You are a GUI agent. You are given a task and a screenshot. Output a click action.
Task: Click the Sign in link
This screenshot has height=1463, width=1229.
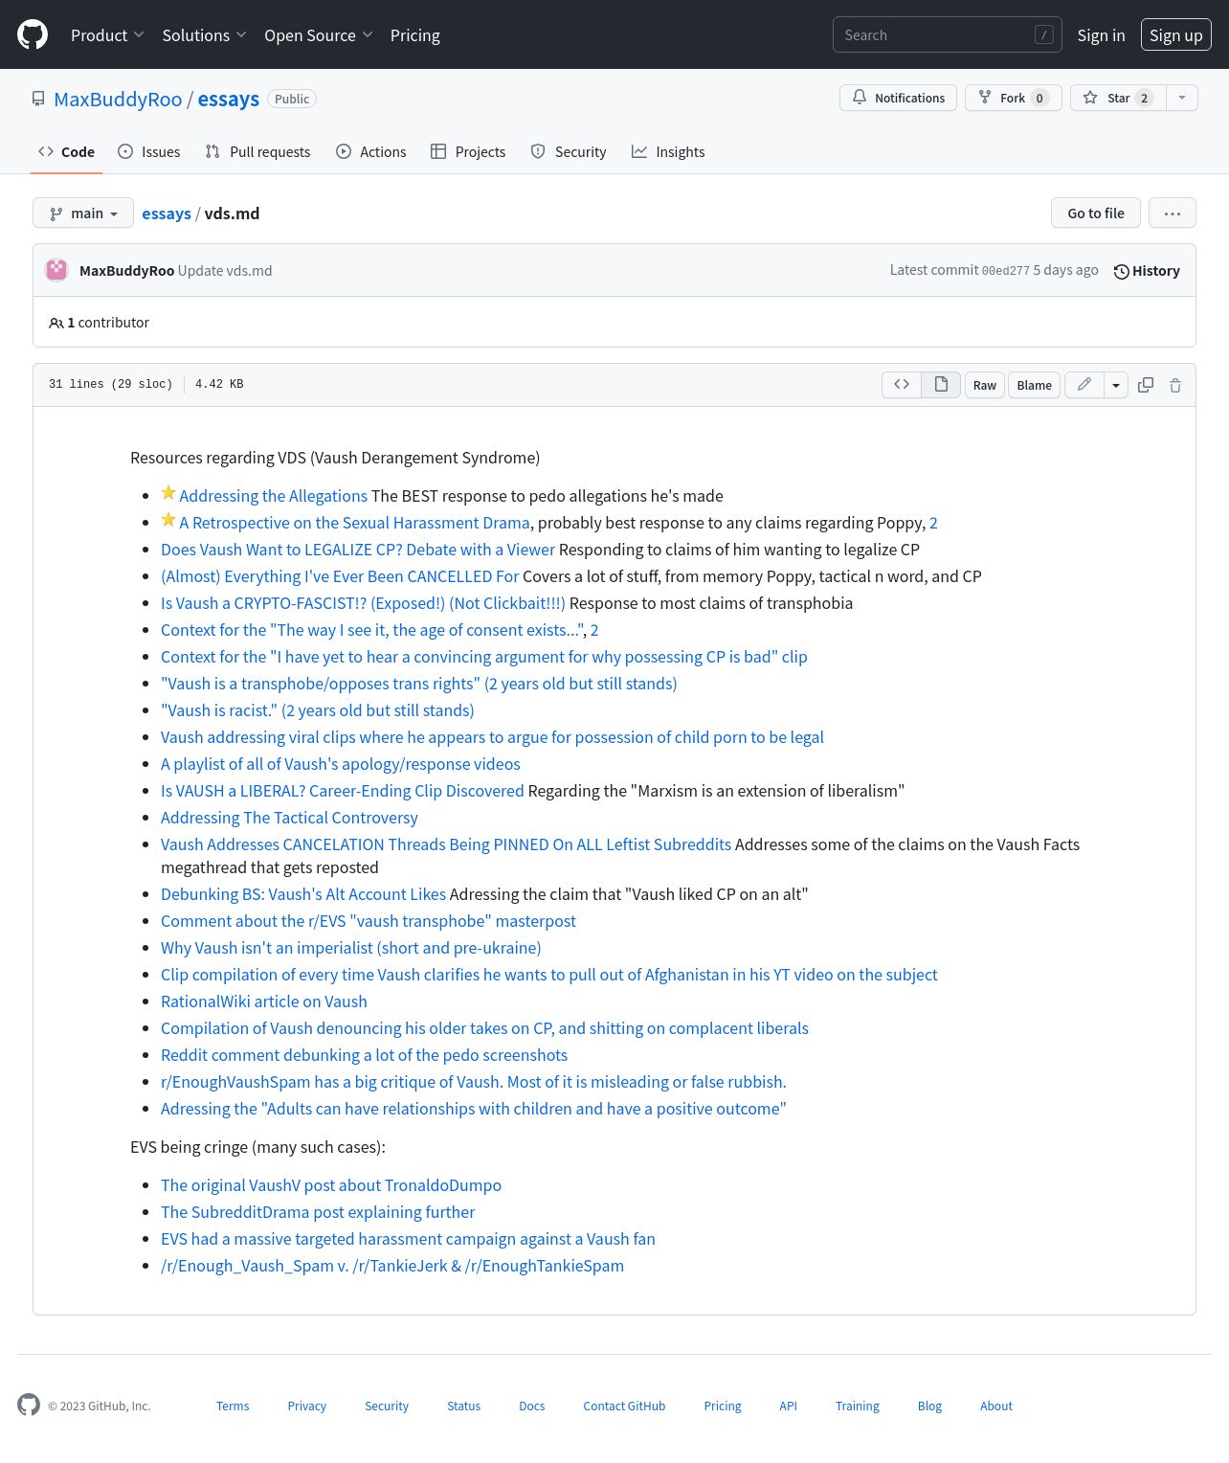[1101, 34]
